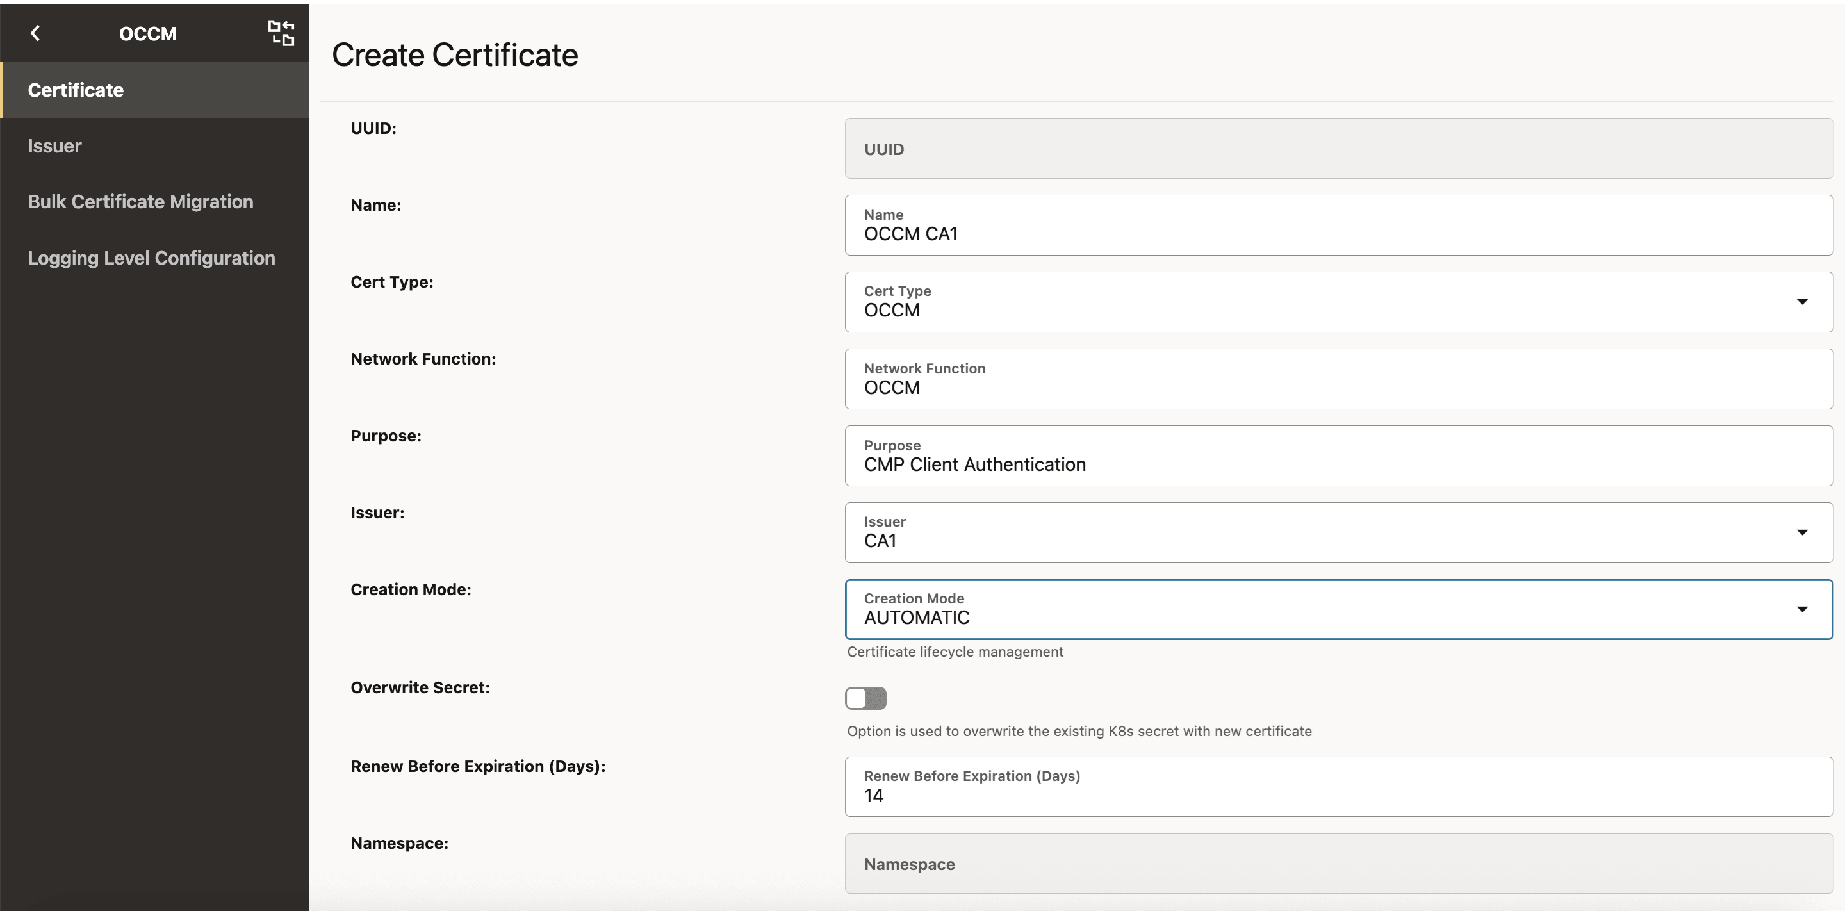
Task: Click the certificate migration icon in the header
Action: click(x=281, y=33)
